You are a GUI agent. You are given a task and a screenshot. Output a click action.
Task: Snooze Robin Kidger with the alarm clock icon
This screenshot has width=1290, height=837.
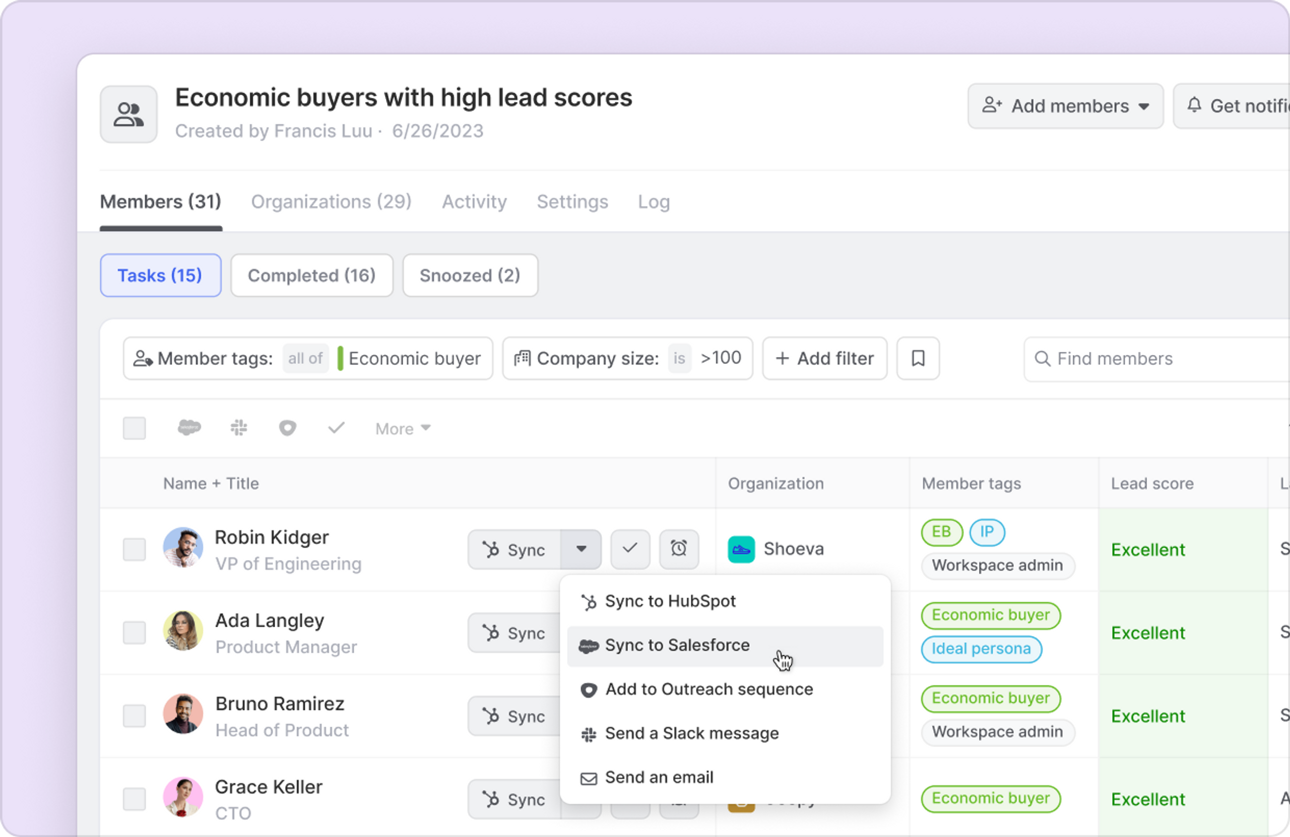(679, 549)
